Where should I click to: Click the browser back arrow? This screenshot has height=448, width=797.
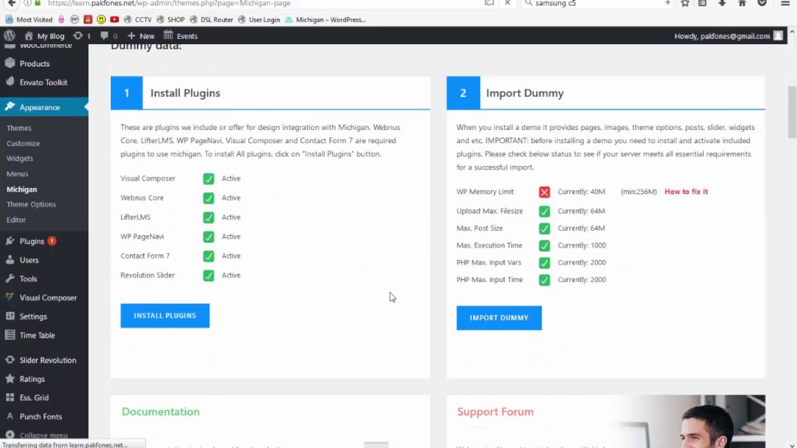(x=11, y=3)
